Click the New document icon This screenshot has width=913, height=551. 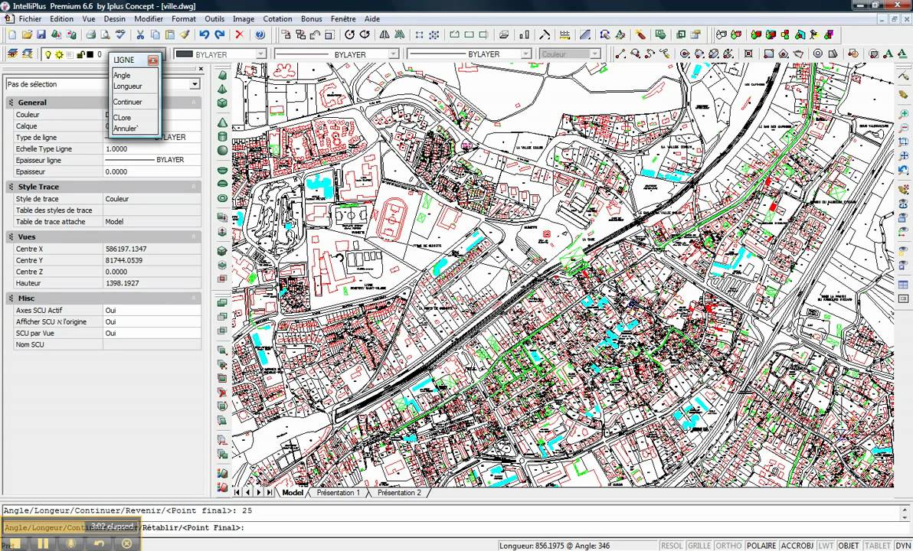12,35
